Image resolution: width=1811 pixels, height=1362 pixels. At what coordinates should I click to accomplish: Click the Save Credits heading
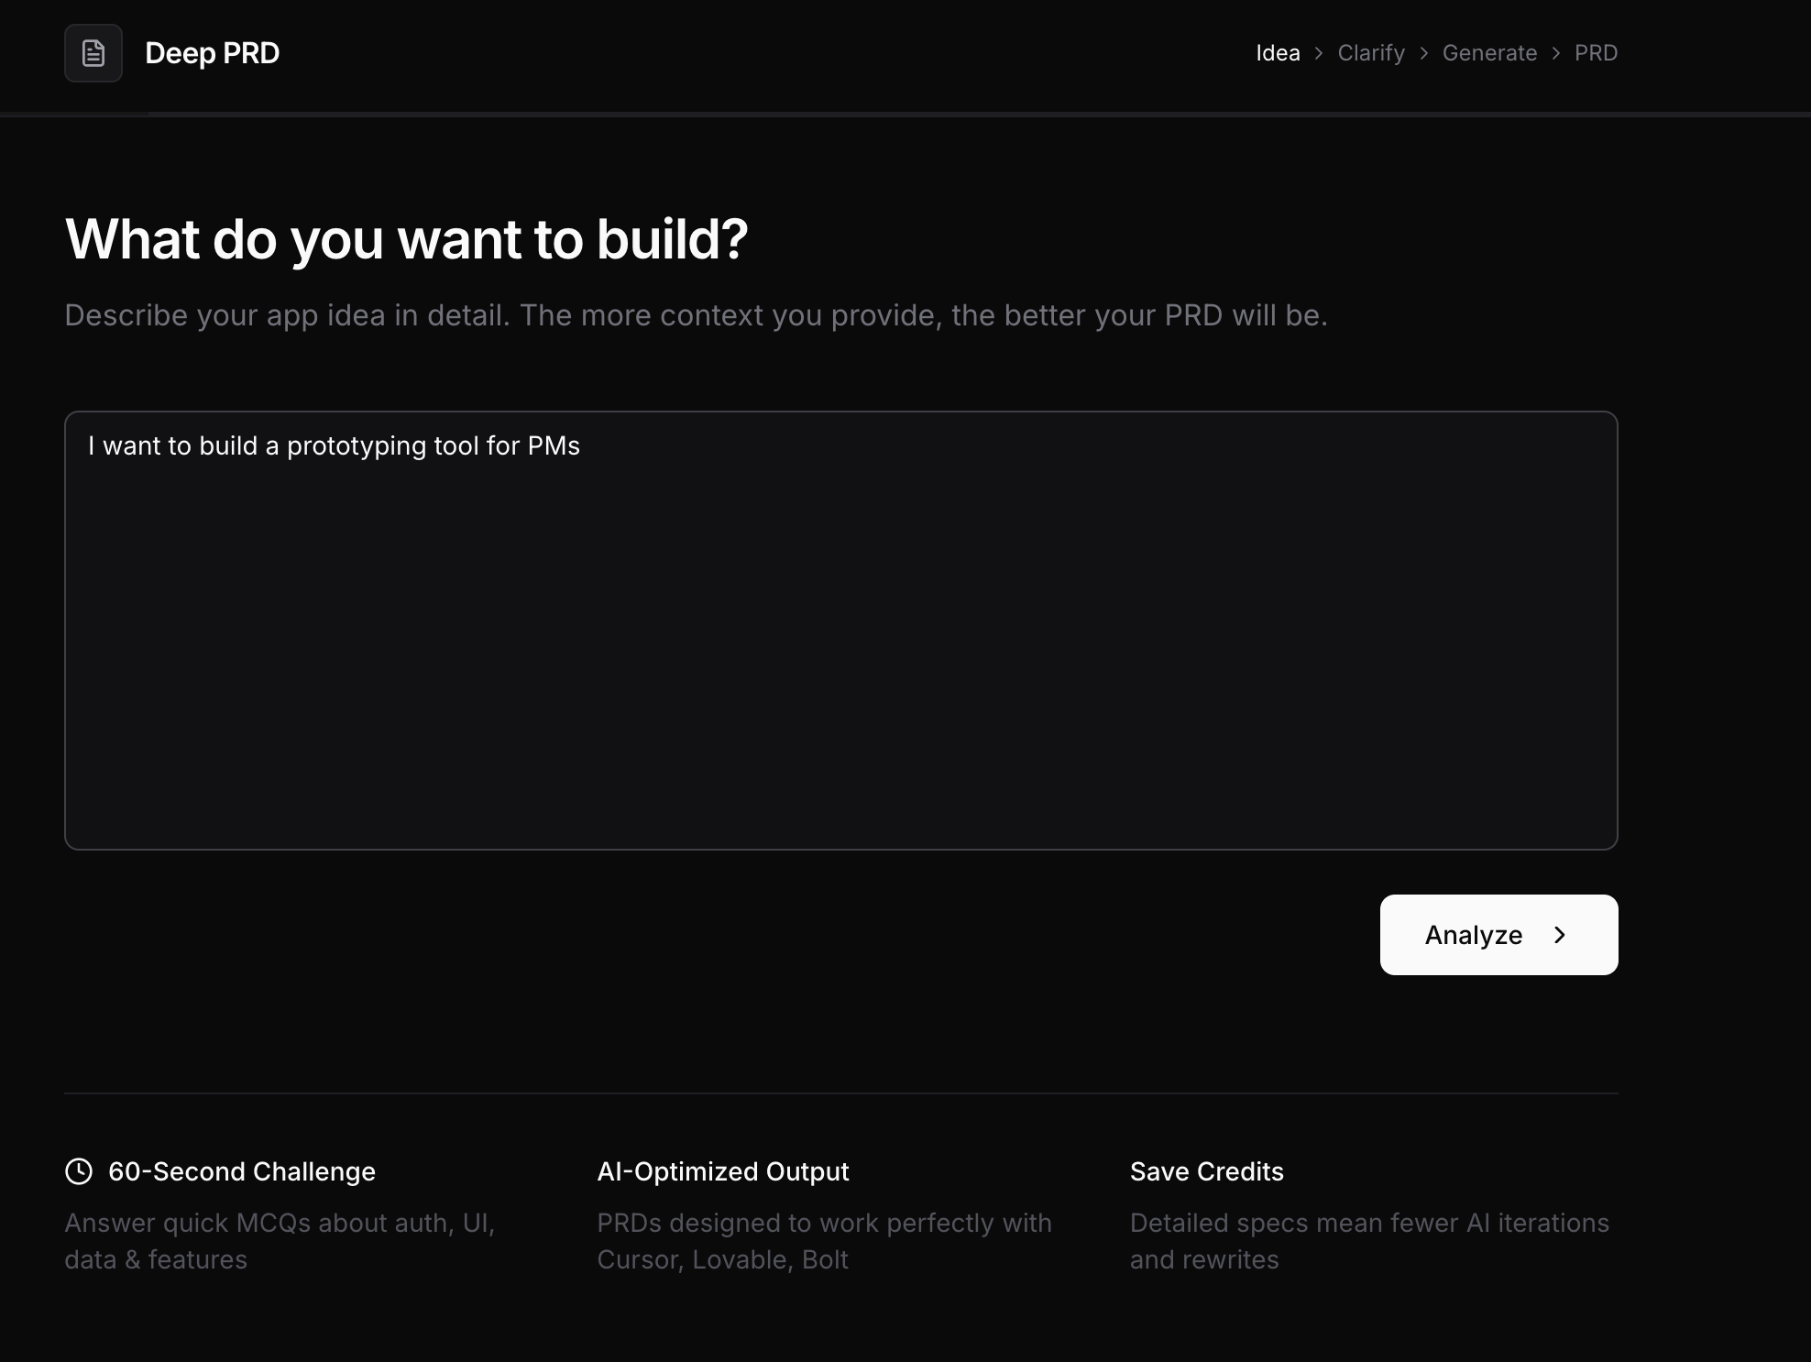tap(1206, 1171)
